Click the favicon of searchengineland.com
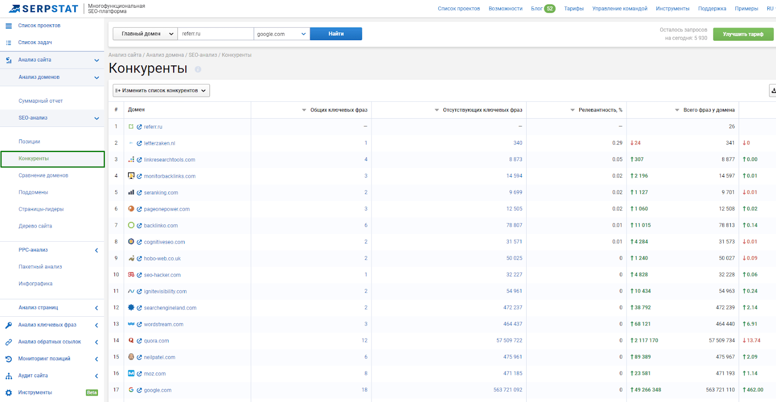 coord(131,308)
